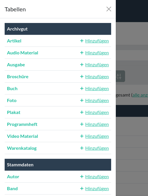Add a new Foto via Hinzufügen

coord(97,101)
